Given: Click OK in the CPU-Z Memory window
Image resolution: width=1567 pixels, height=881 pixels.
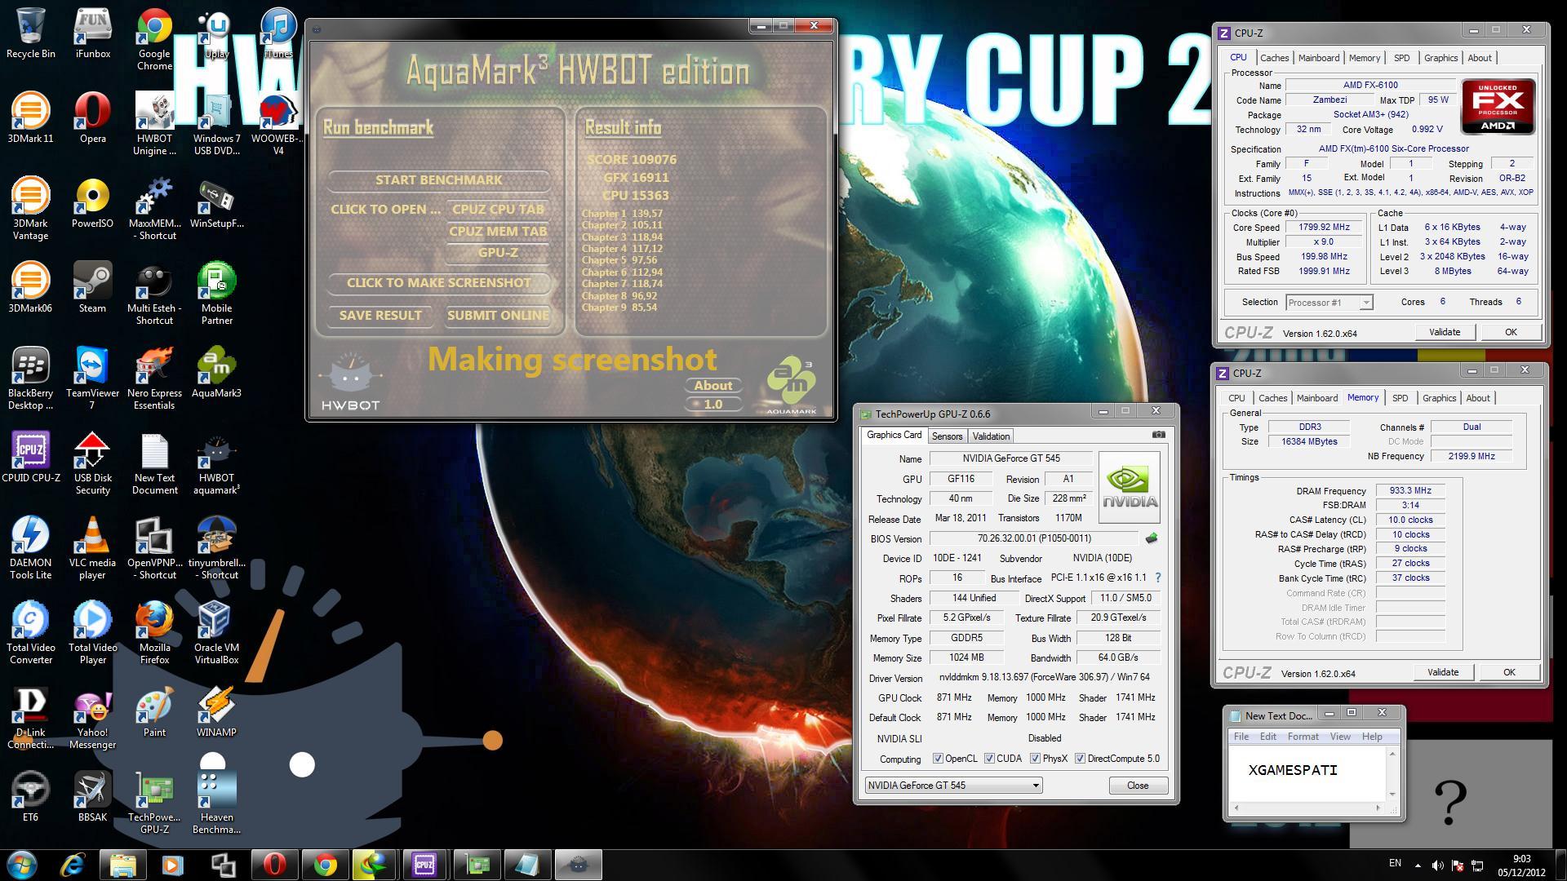Looking at the screenshot, I should coord(1509,672).
